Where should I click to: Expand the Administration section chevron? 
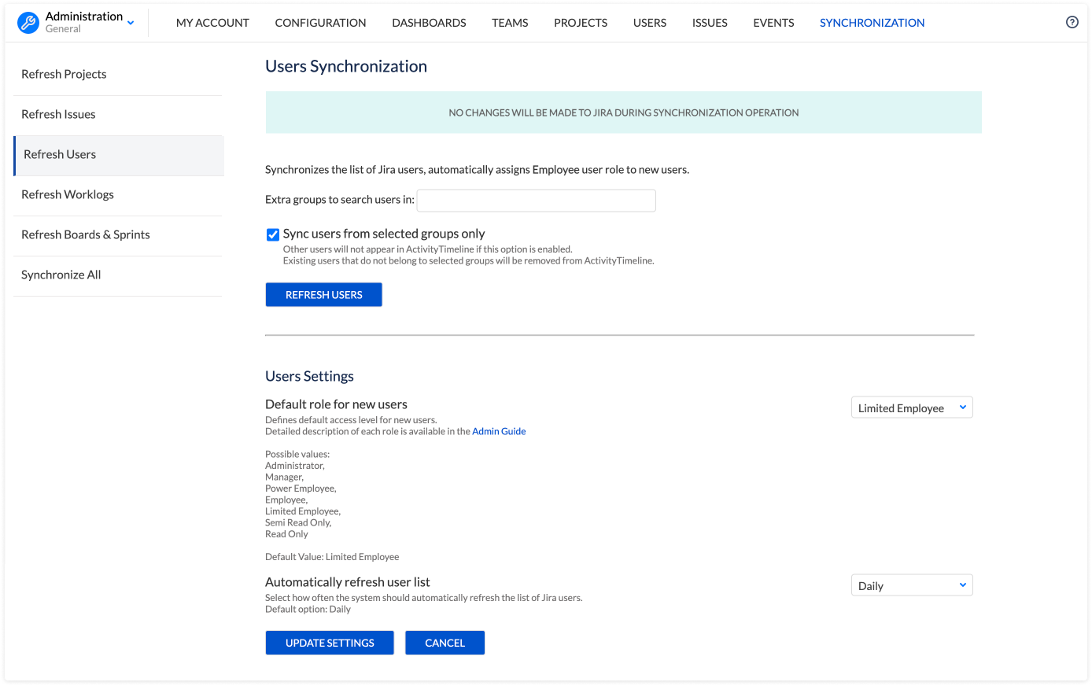point(131,23)
